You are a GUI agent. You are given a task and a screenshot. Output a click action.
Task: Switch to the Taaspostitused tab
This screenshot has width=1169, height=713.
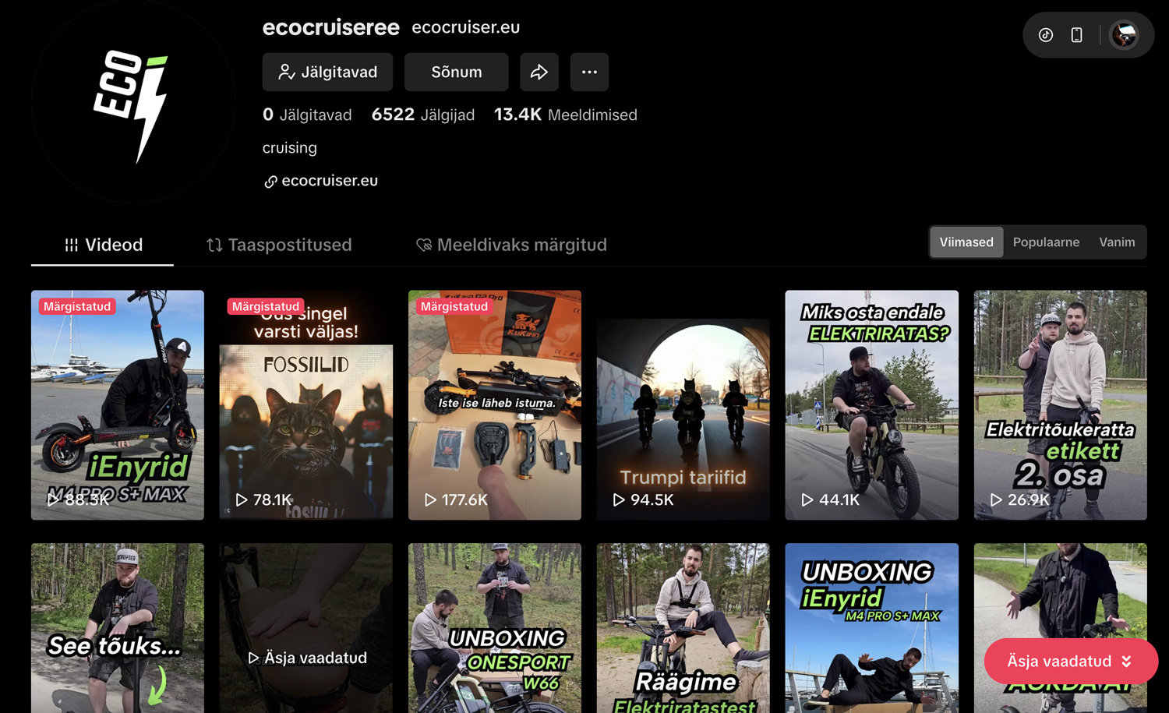coord(279,245)
